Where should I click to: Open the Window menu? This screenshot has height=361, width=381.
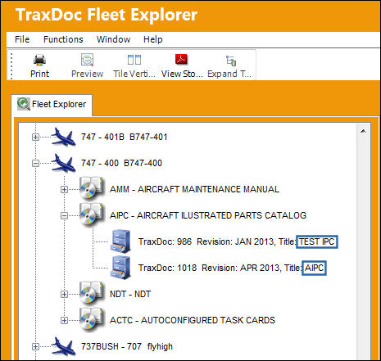tap(113, 39)
